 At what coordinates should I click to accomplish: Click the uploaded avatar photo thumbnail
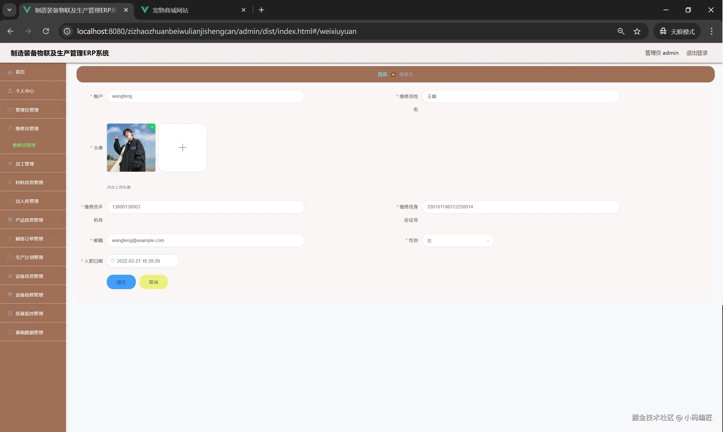coord(131,148)
